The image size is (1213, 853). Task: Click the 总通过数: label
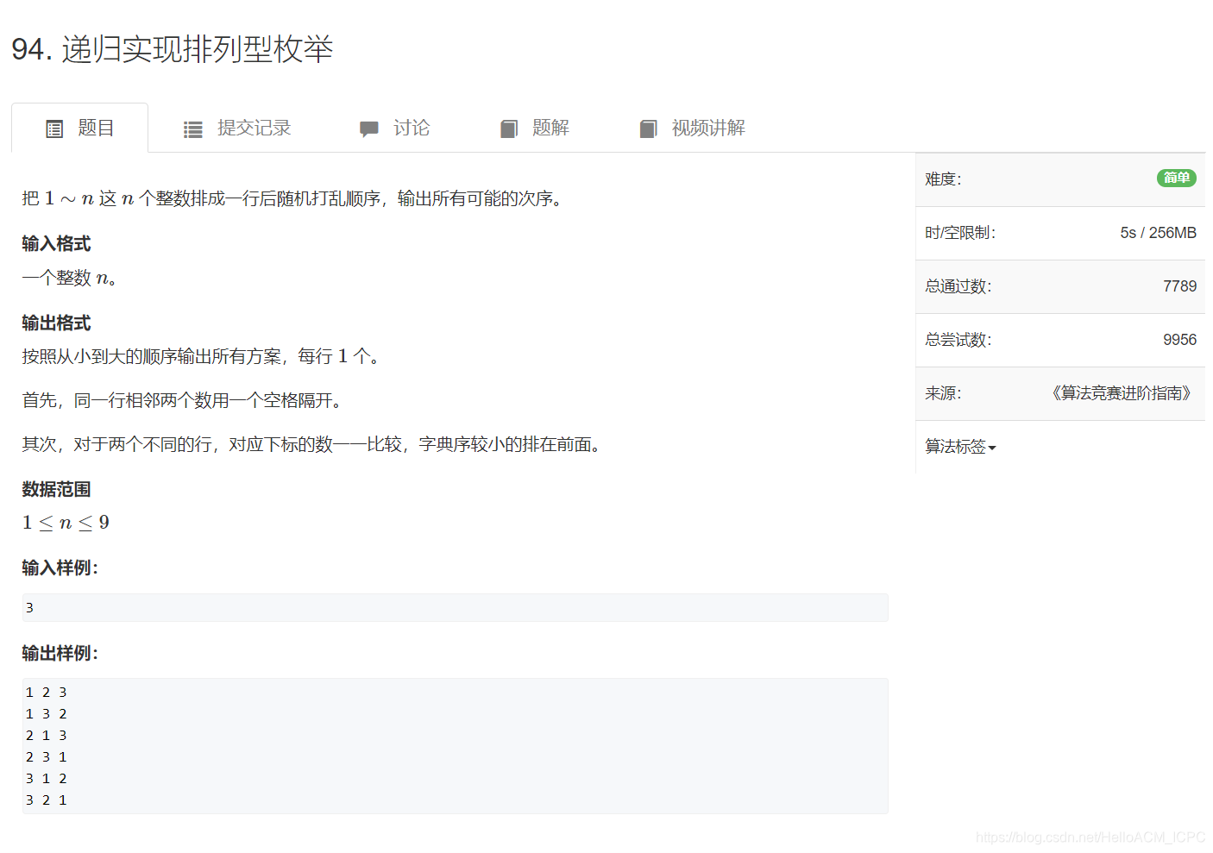pyautogui.click(x=958, y=286)
